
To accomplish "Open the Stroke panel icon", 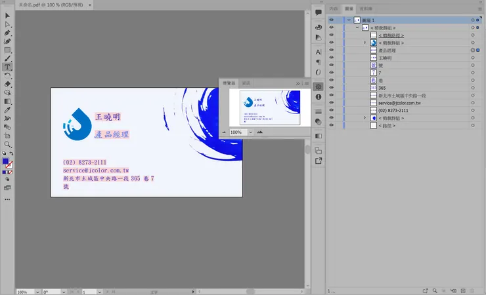I will click(319, 111).
